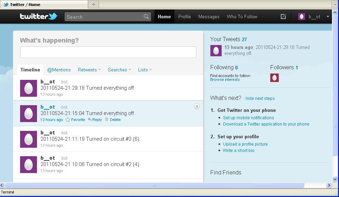Click Download a Twitter application to your phone

[266, 124]
